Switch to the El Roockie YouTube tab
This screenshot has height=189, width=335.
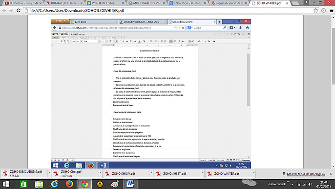tap(22, 3)
